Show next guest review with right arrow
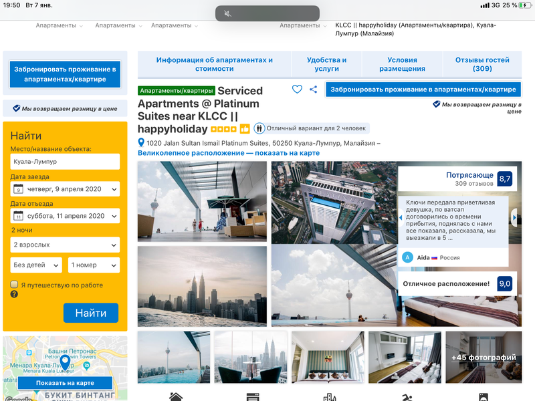Image resolution: width=535 pixels, height=401 pixels. pyautogui.click(x=514, y=218)
